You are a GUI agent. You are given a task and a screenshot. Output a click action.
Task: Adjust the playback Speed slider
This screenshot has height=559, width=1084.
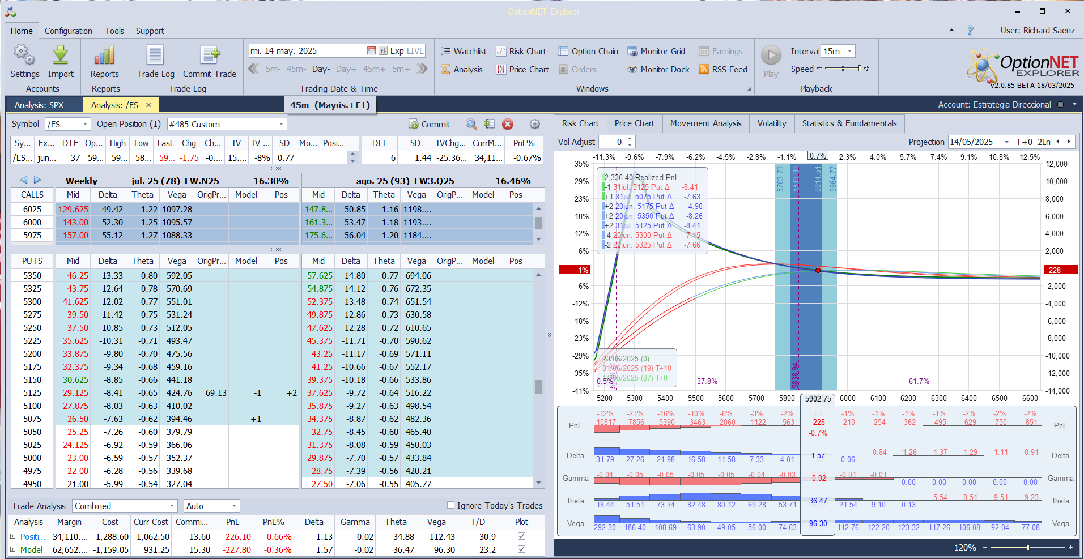pyautogui.click(x=843, y=69)
